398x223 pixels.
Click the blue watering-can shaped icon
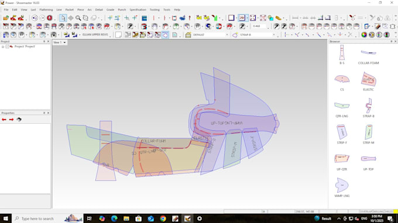[x=182, y=18]
